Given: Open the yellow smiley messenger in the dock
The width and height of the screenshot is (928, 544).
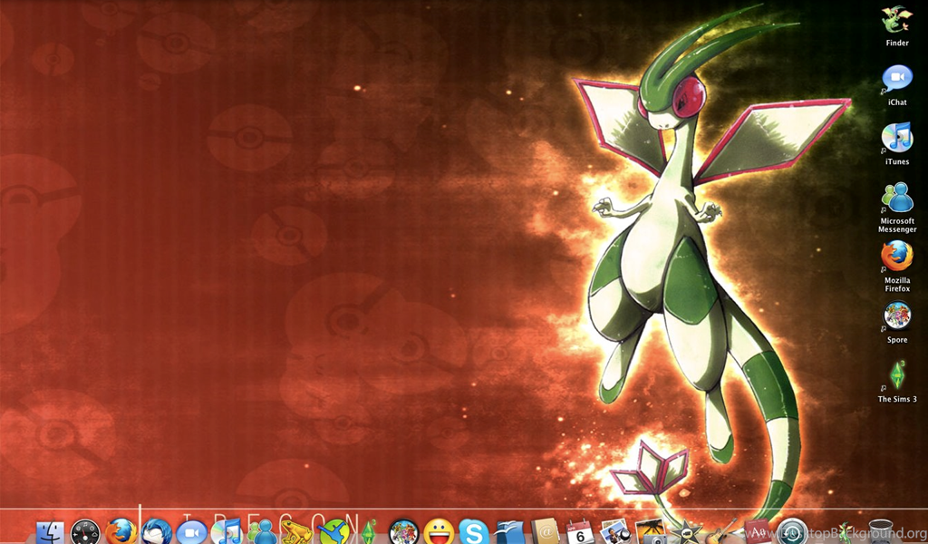Looking at the screenshot, I should point(439,532).
